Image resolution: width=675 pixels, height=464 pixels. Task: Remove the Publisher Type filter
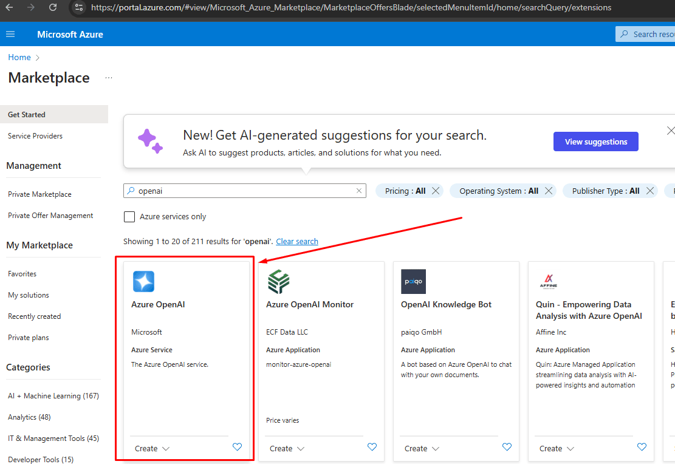[650, 191]
